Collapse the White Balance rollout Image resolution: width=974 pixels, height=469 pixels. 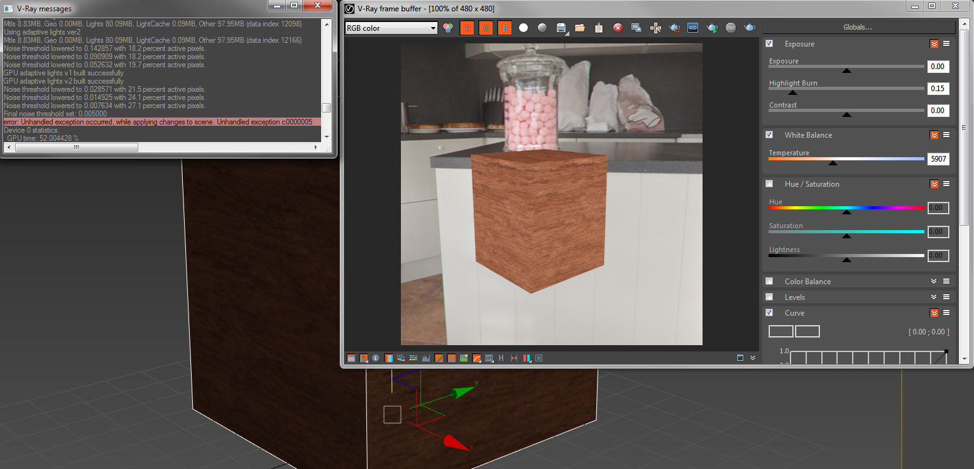(x=934, y=135)
